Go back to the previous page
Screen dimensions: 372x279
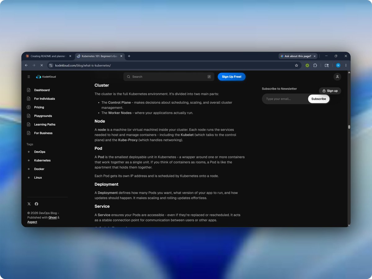pyautogui.click(x=26, y=65)
